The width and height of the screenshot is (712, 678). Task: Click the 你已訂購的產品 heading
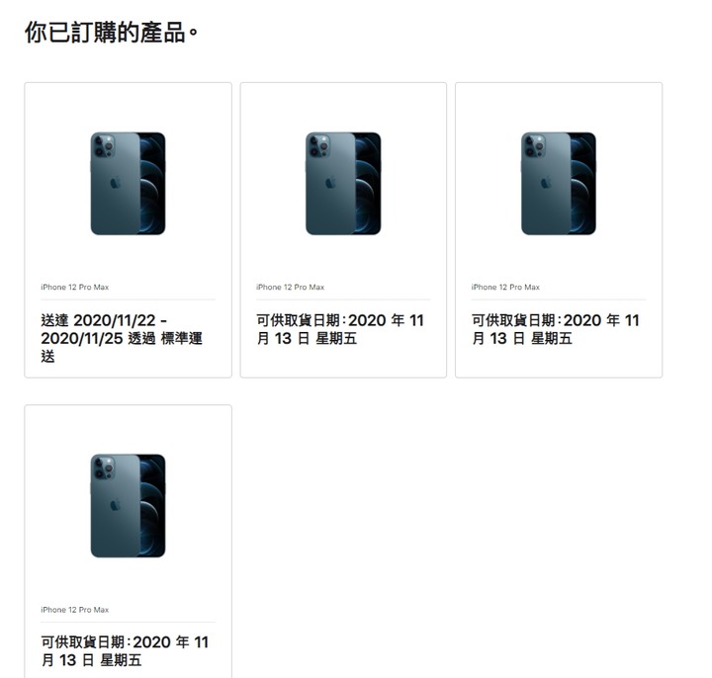coord(112,33)
